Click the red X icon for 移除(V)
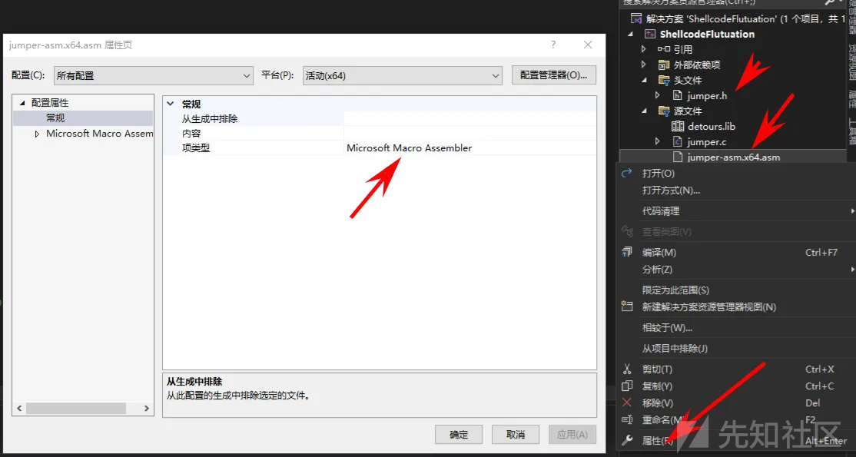856x457 pixels. click(627, 403)
